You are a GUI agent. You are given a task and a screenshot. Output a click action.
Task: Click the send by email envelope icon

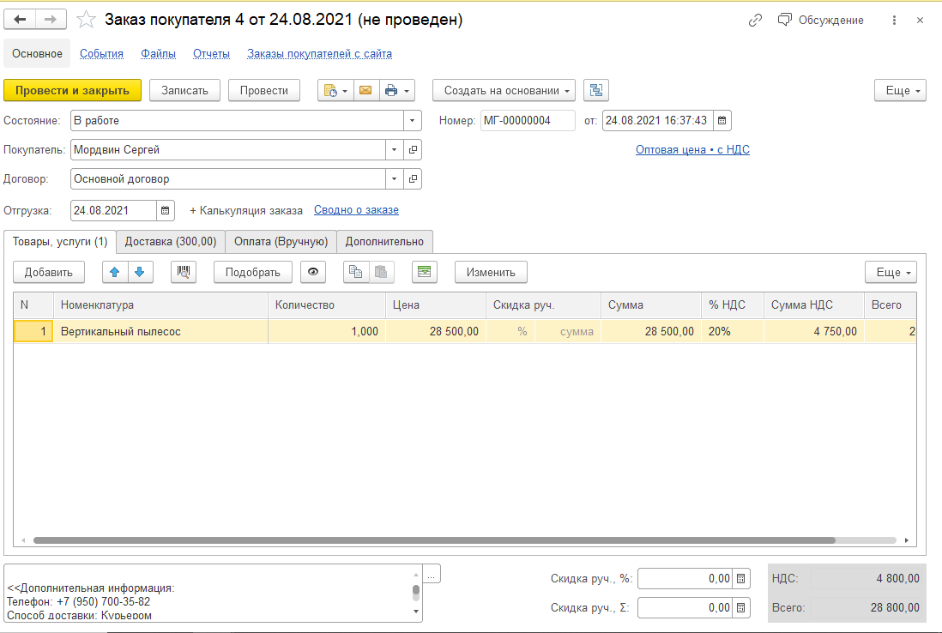click(x=365, y=90)
